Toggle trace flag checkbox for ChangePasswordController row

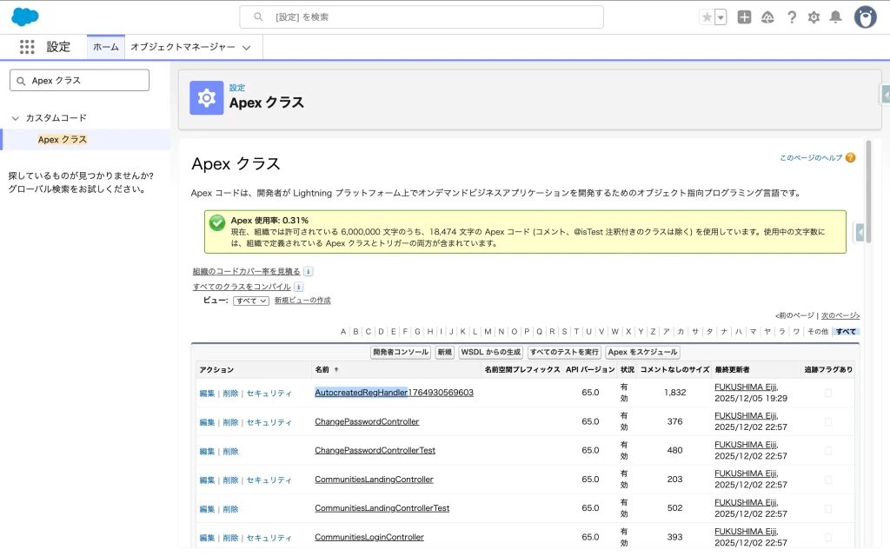[x=827, y=421]
